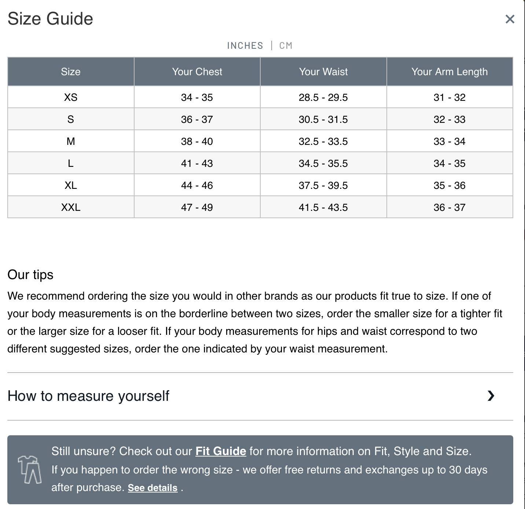Expand the How to measure yourself section
This screenshot has width=525, height=509.
(88, 396)
